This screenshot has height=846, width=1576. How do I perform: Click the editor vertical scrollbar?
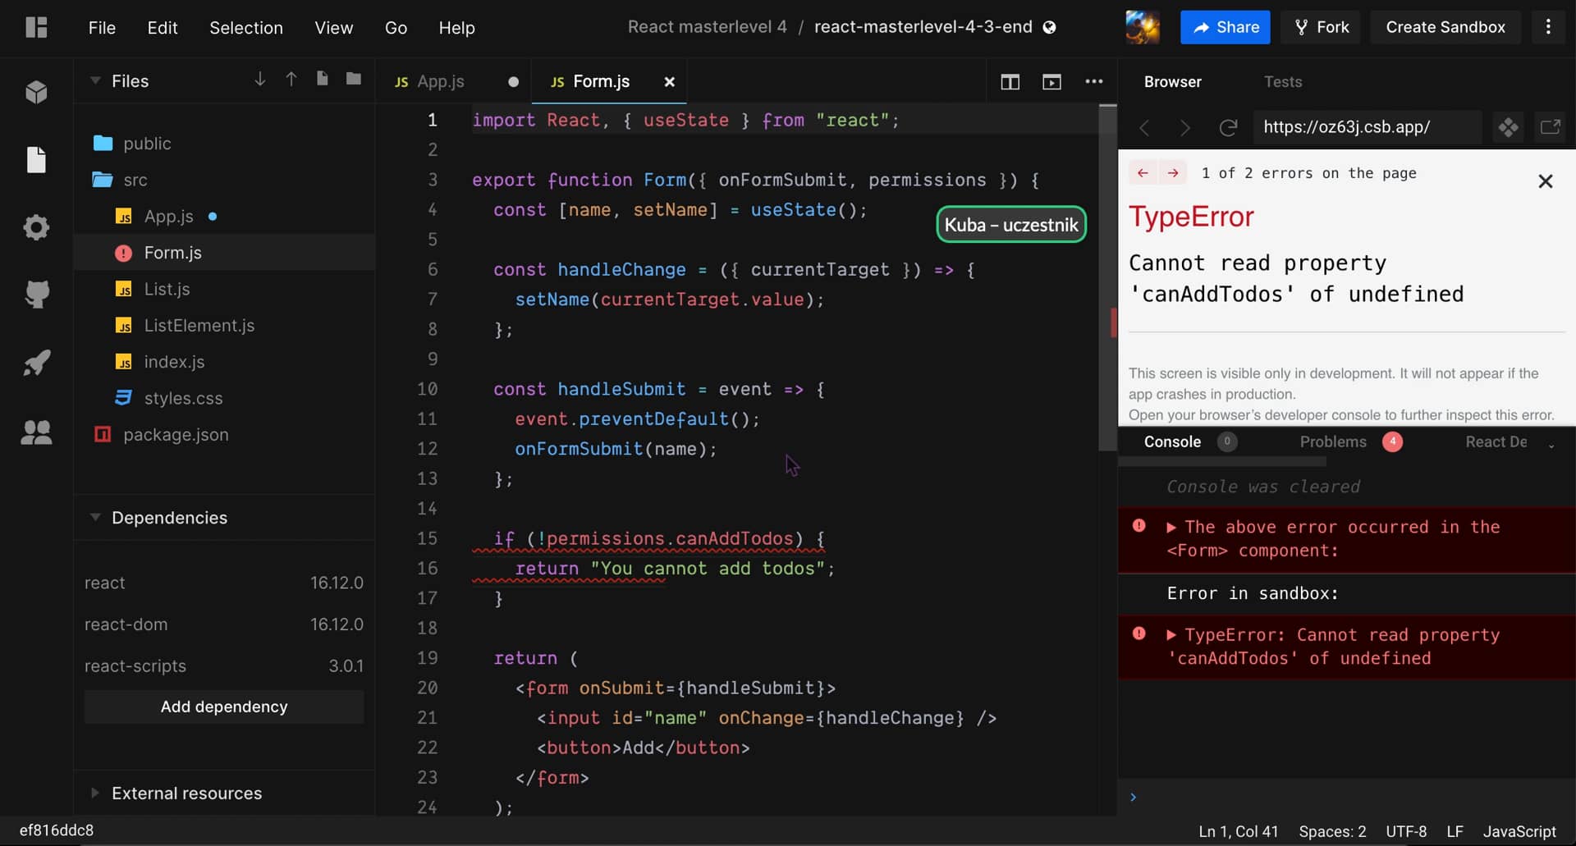coord(1107,277)
